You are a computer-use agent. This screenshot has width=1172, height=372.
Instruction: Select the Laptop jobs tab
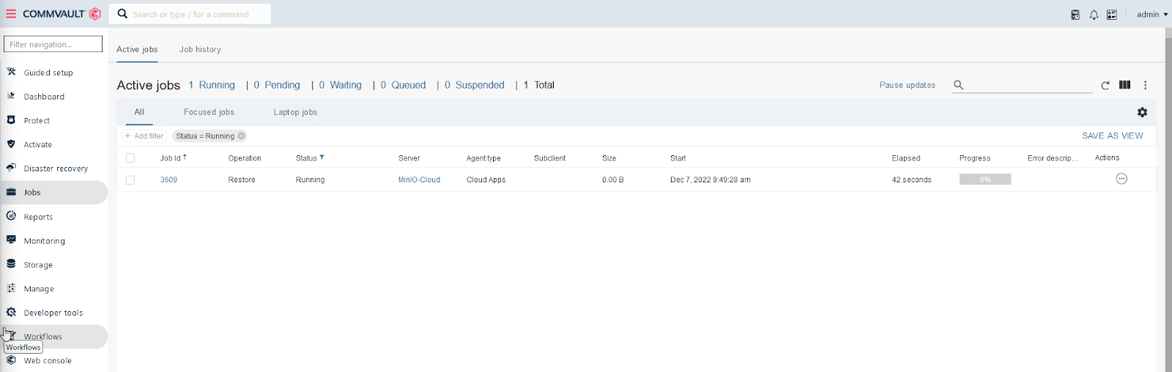tap(295, 112)
